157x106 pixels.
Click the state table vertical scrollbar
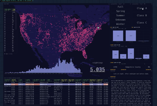point(16,20)
